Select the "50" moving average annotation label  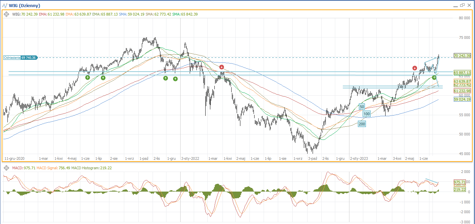pyautogui.click(x=362, y=106)
